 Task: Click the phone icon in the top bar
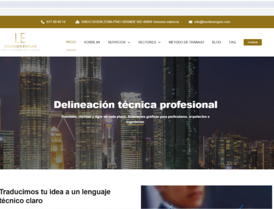pyautogui.click(x=43, y=22)
